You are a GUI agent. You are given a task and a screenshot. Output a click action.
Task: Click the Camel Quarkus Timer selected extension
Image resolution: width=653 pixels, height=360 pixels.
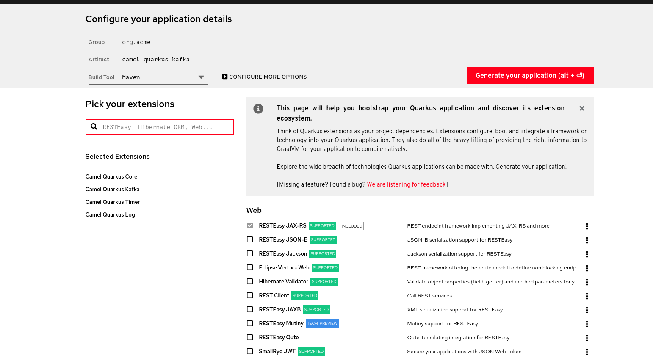pos(113,202)
